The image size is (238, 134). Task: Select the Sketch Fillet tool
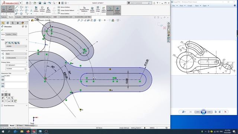26,14
